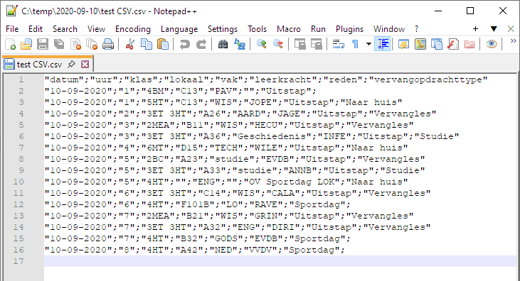This screenshot has height=281, width=520.
Task: Toggle word wrap toolbar icon
Action: pos(339,44)
